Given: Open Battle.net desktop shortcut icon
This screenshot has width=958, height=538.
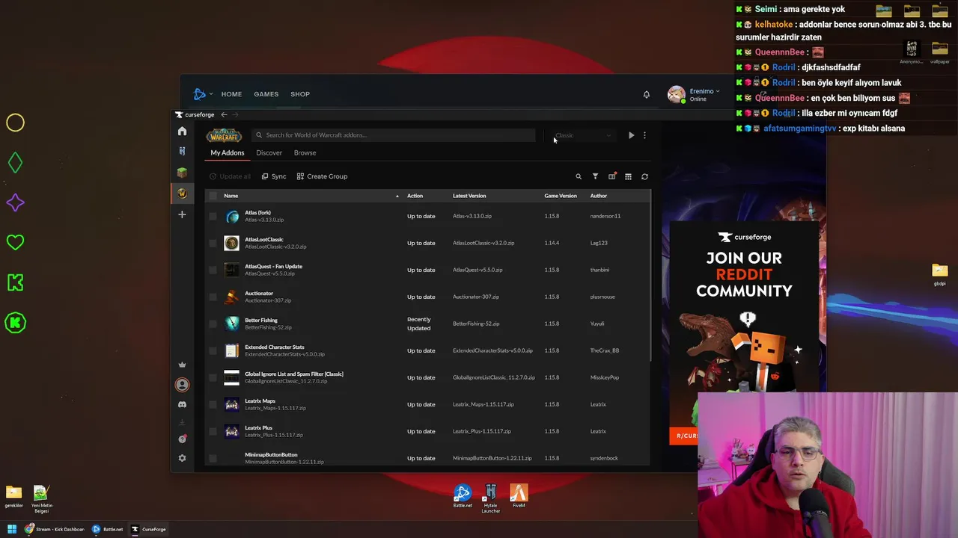Looking at the screenshot, I should point(463,496).
